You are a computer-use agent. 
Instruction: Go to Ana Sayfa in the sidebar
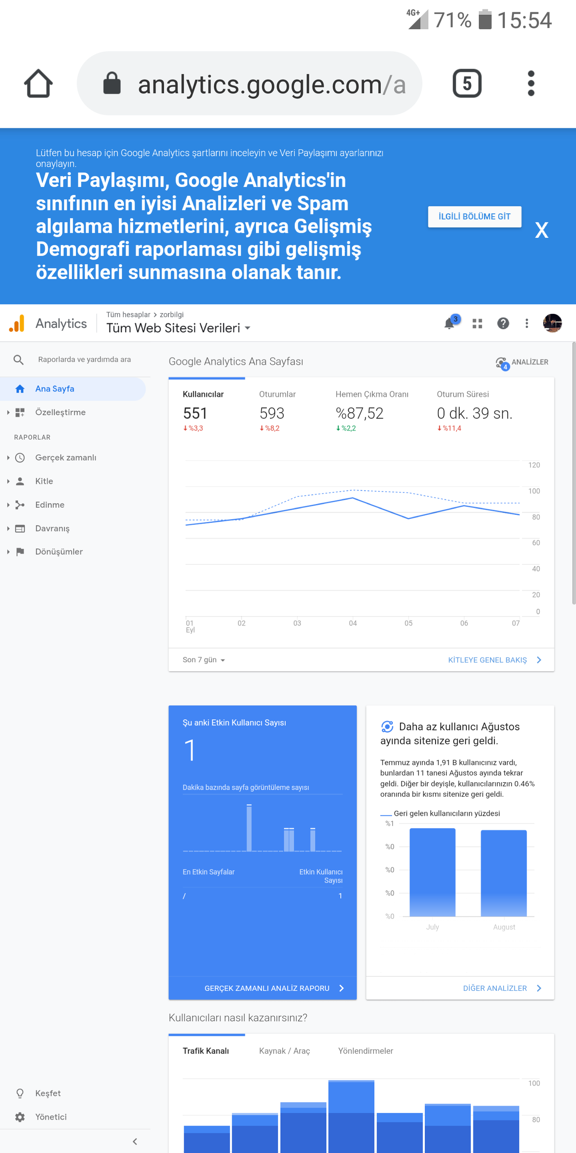73,389
